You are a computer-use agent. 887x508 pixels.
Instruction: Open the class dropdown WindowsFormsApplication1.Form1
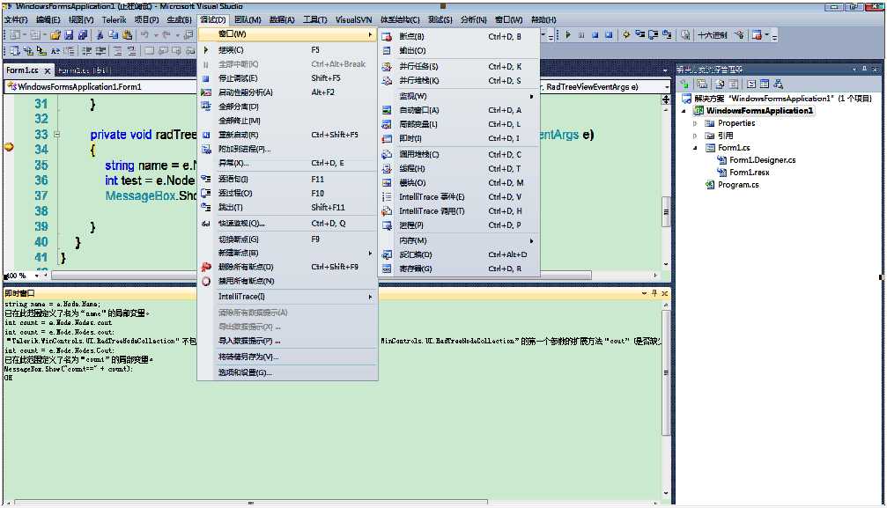(102, 86)
